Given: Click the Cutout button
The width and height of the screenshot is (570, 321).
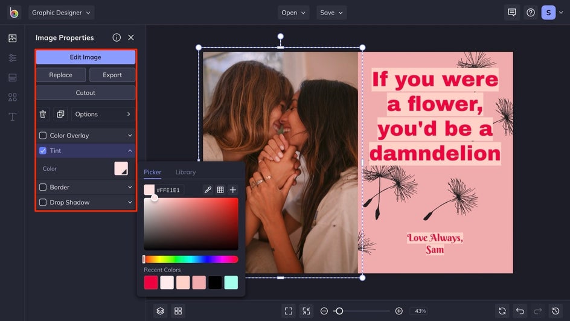Looking at the screenshot, I should tap(85, 92).
